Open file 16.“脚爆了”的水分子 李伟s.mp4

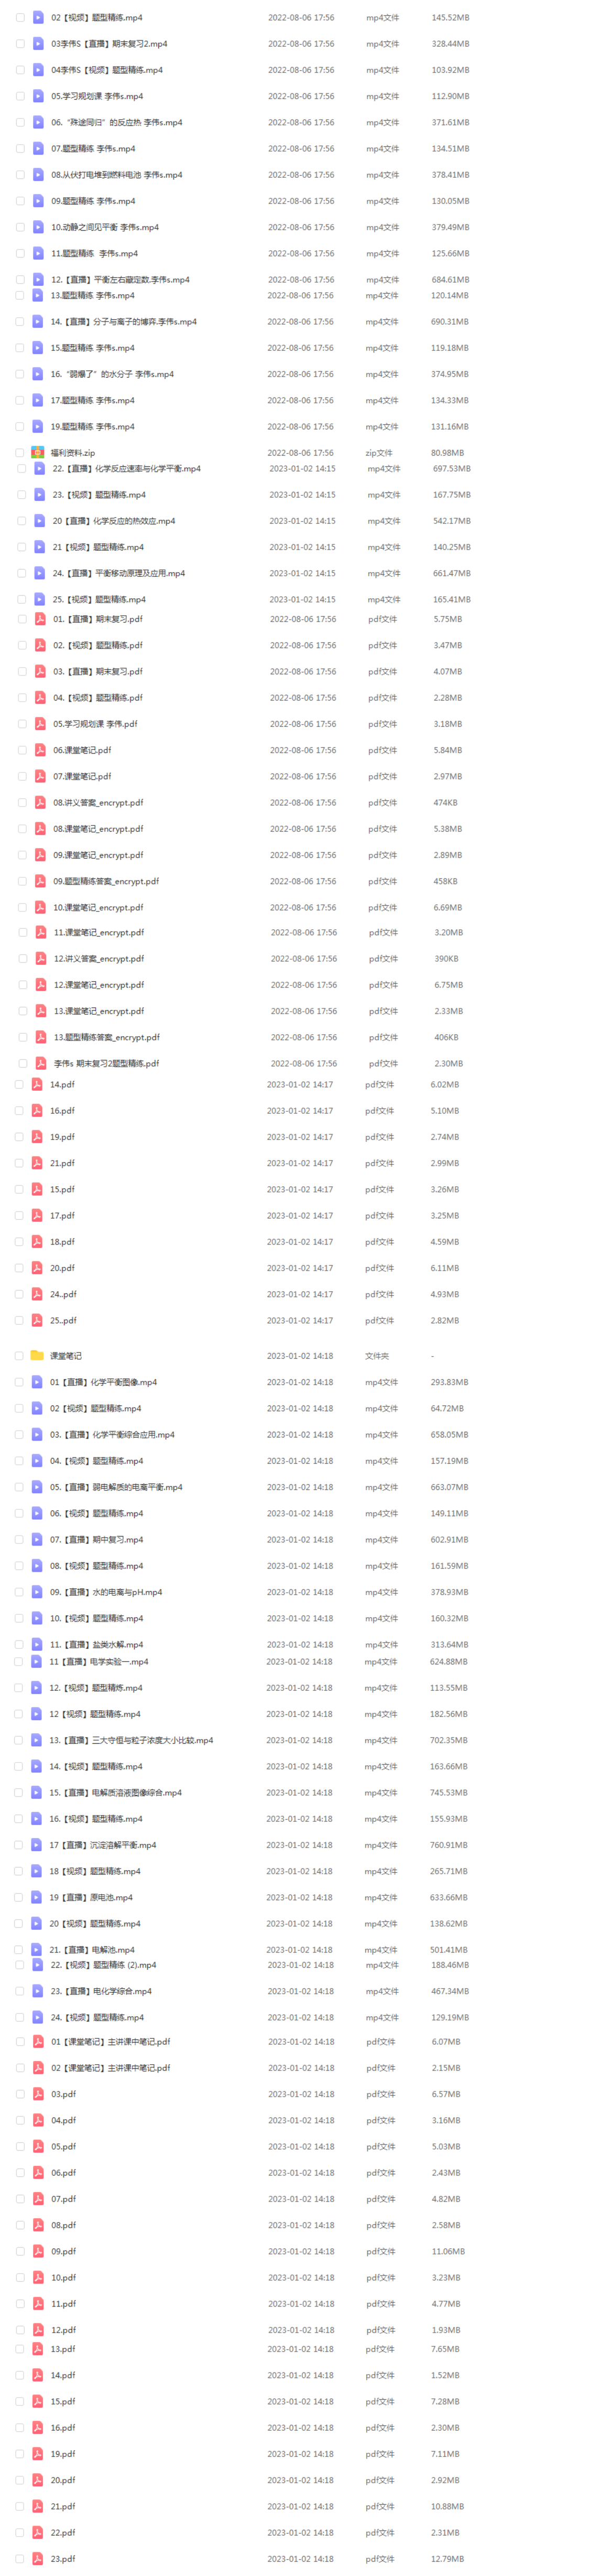112,374
